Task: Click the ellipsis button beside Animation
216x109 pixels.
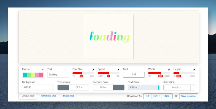Action: 193,87
